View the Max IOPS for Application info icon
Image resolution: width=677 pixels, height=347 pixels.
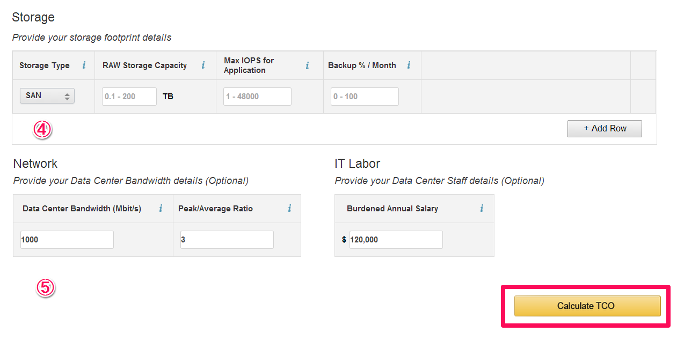click(307, 65)
